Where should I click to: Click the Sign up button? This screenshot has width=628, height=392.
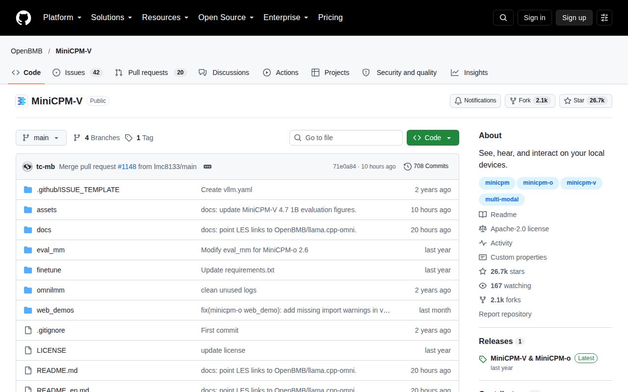[574, 18]
